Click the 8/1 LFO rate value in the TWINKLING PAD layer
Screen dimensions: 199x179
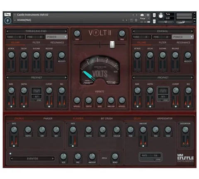[x=36, y=96]
